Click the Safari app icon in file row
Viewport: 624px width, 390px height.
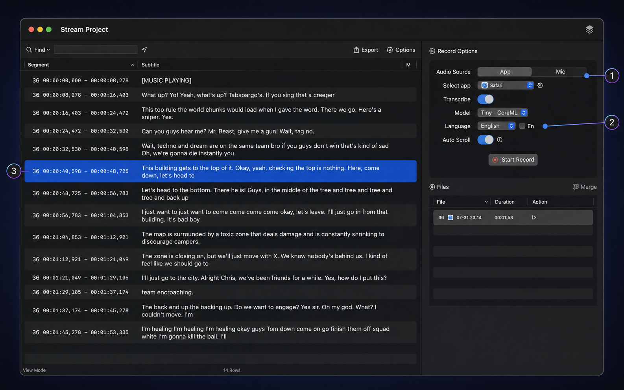450,217
